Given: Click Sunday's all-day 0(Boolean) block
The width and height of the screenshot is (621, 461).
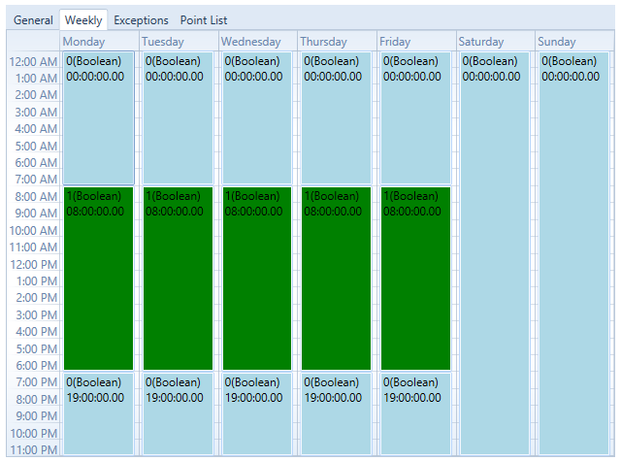Looking at the screenshot, I should coord(574,252).
